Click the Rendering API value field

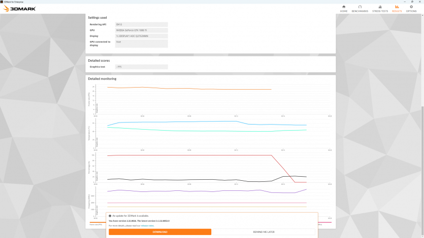click(141, 24)
